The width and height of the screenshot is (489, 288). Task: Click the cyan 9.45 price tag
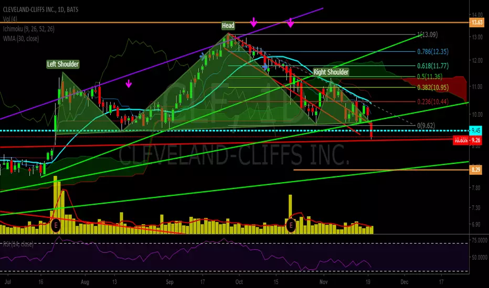point(476,131)
